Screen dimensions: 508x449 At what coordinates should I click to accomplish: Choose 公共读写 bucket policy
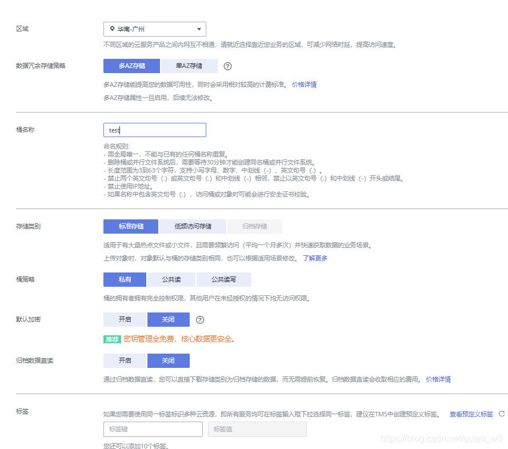[224, 279]
